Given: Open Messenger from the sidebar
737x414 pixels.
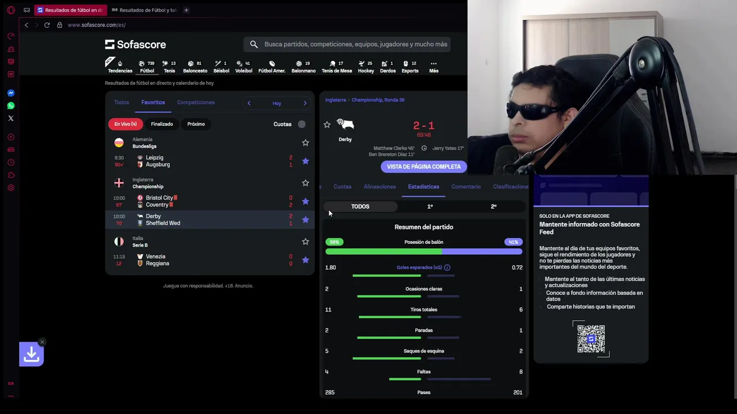Looking at the screenshot, I should point(10,93).
